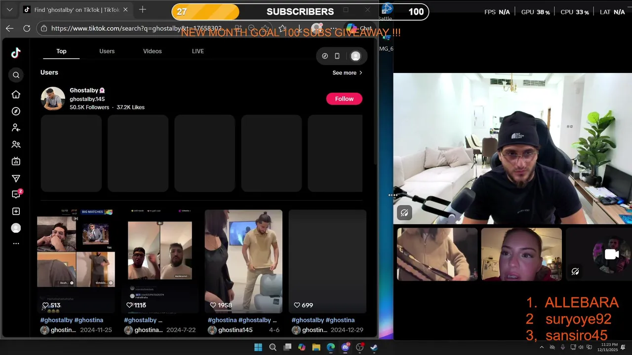Open Steam from the taskbar
This screenshot has height=355, width=632.
pos(374,347)
